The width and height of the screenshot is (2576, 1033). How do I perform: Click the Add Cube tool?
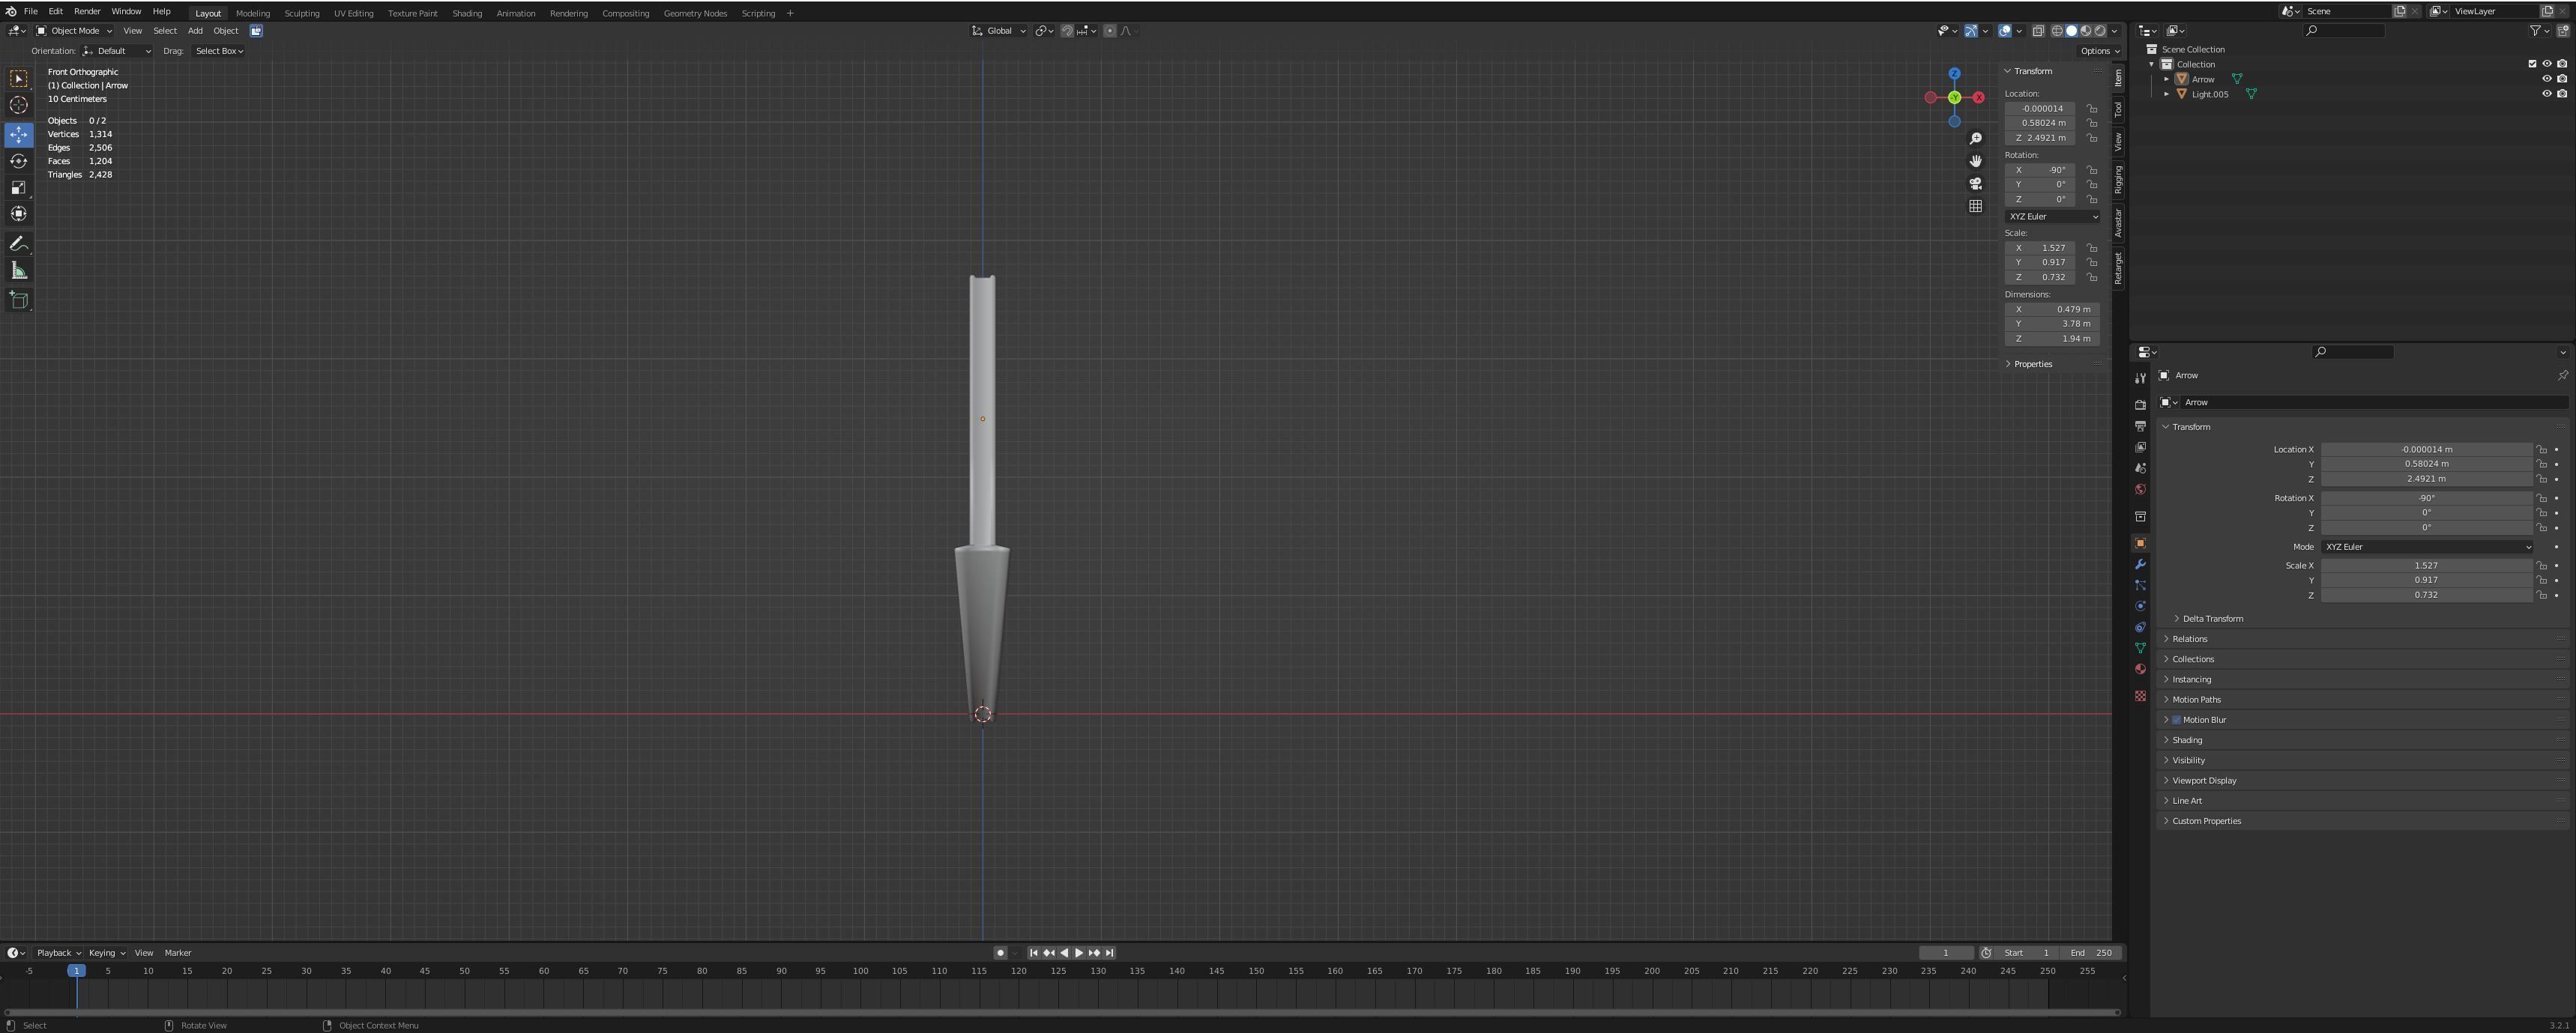pyautogui.click(x=19, y=300)
